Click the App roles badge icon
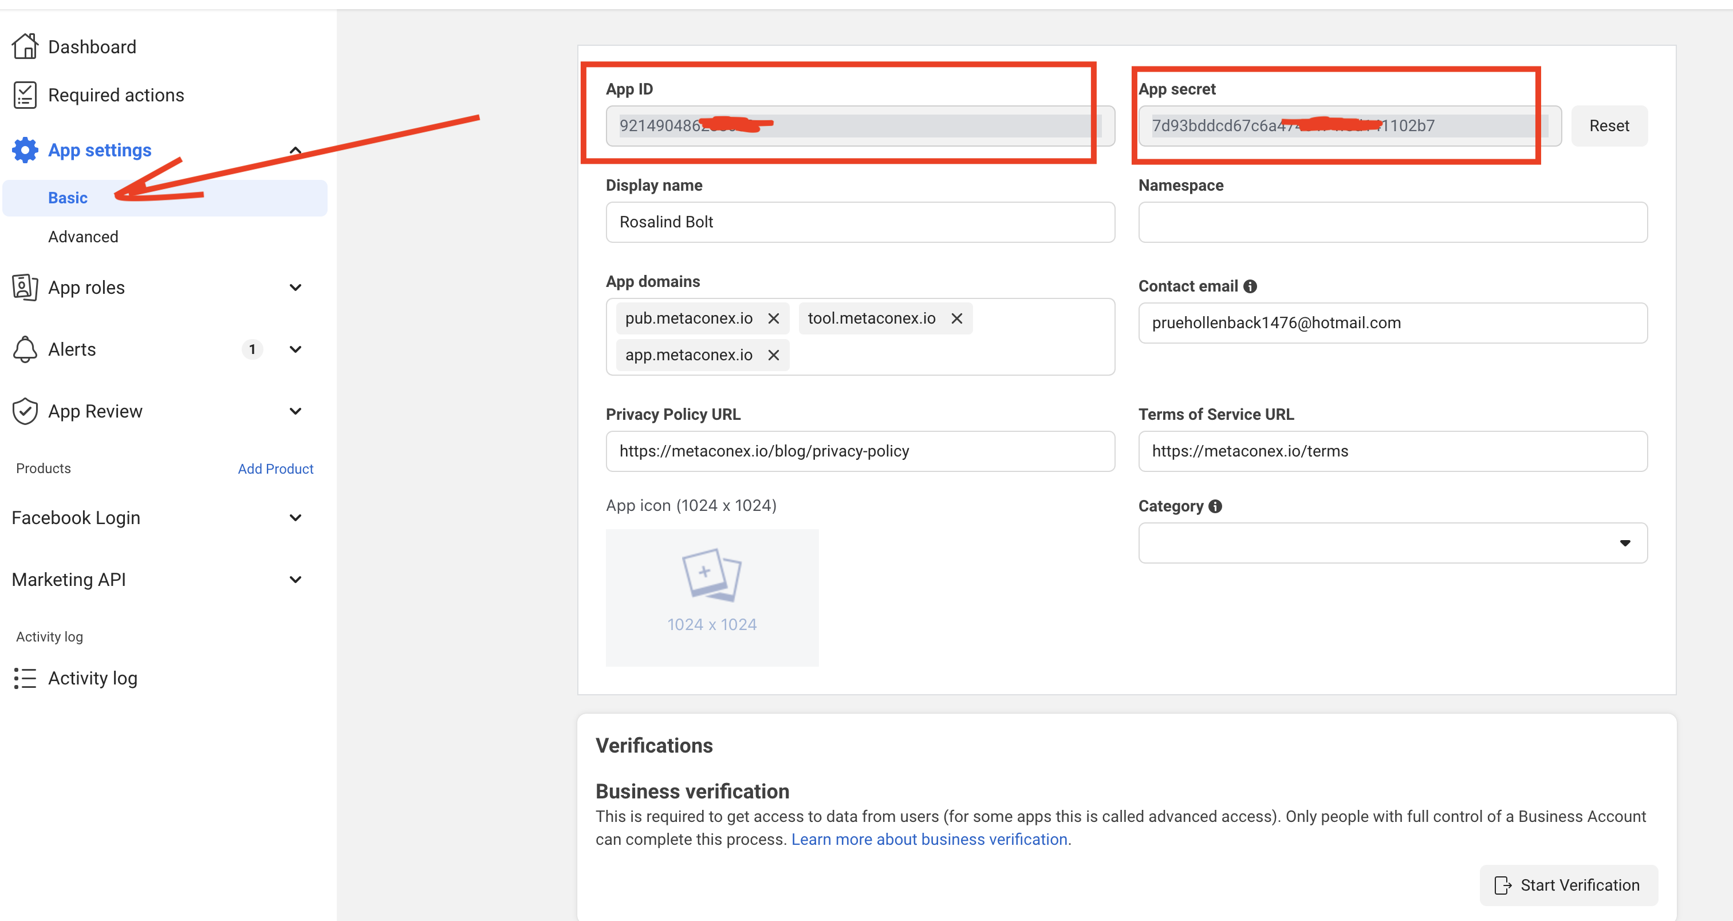Screen dimensions: 1733x921 [25, 288]
